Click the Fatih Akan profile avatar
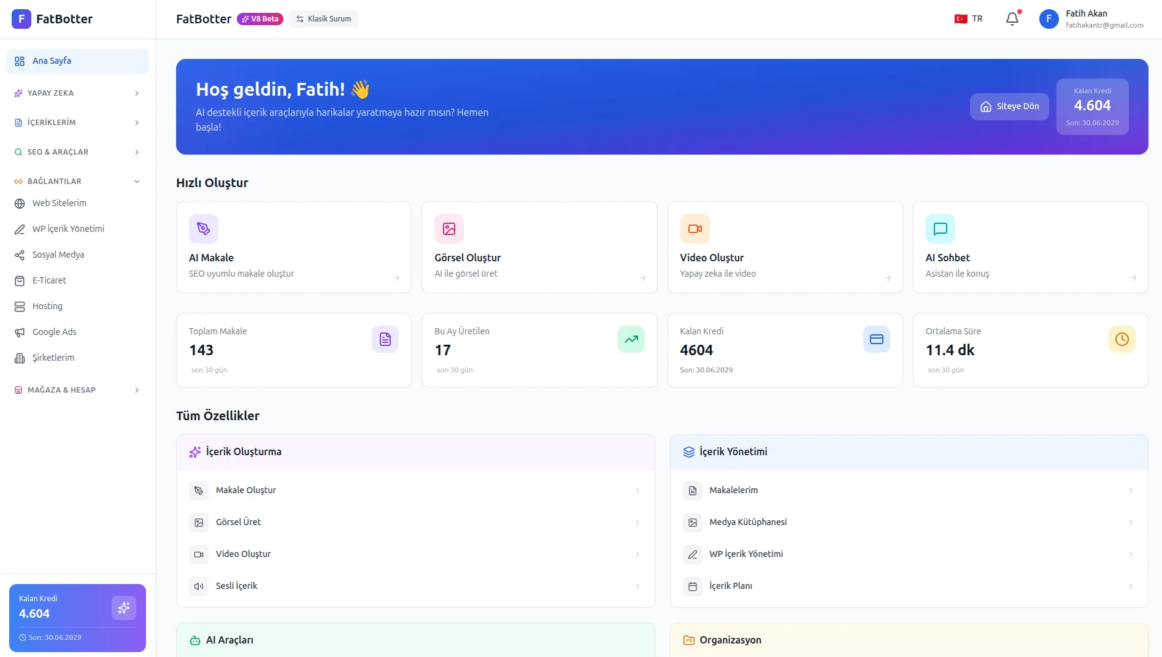The width and height of the screenshot is (1162, 657). (x=1048, y=19)
